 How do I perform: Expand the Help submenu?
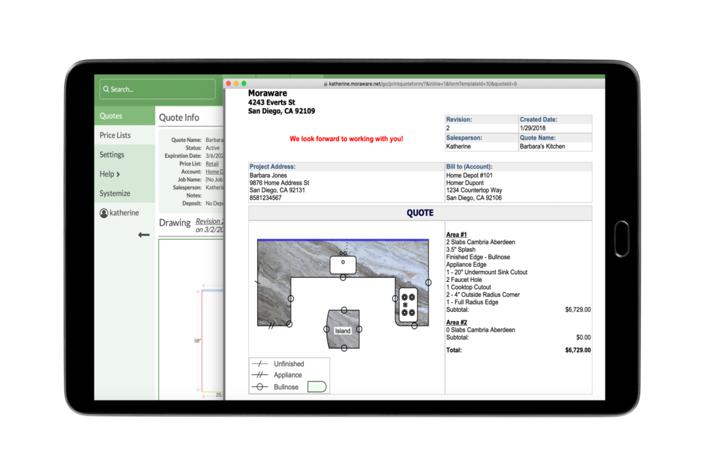click(124, 174)
